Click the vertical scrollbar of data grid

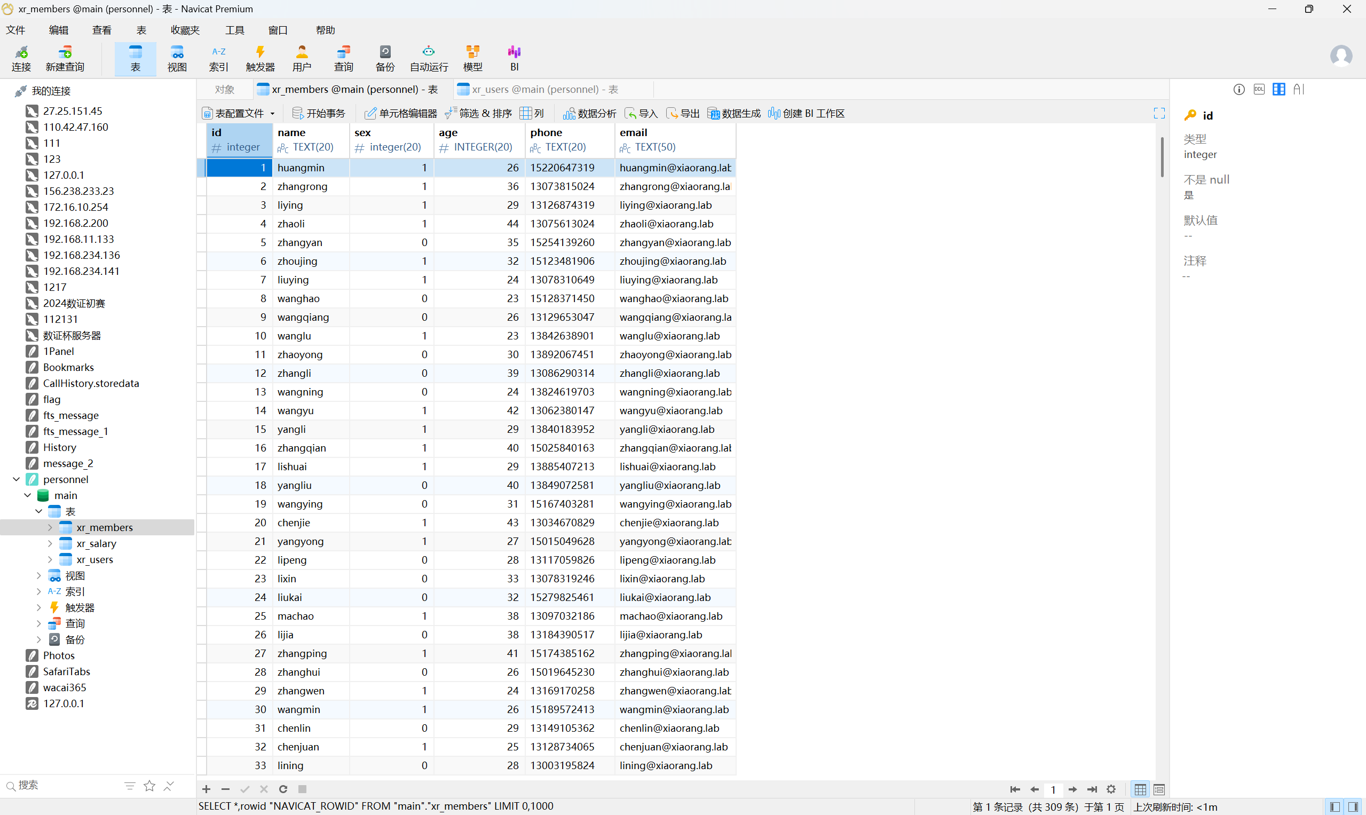point(1162,157)
